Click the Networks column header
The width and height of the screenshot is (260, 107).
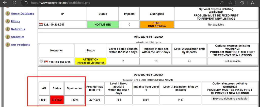(57, 50)
